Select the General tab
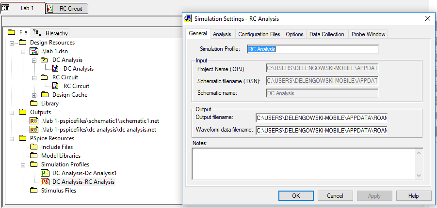 click(198, 34)
